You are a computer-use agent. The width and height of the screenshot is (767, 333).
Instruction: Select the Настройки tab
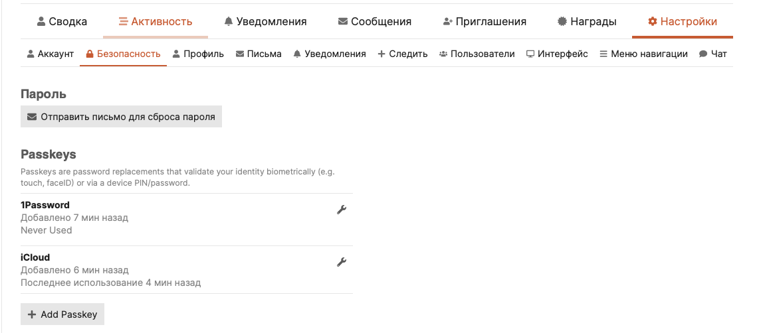coord(682,22)
